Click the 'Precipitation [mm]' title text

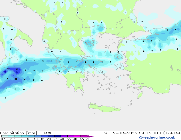tap(19, 133)
